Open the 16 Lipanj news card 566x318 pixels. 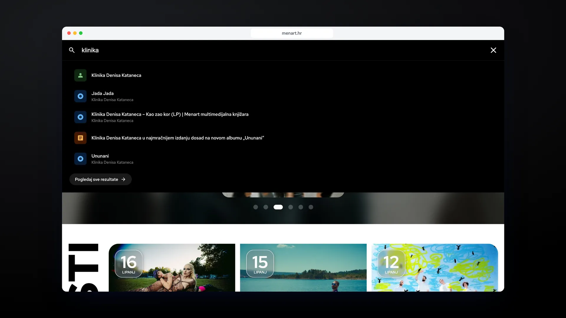pos(172,268)
